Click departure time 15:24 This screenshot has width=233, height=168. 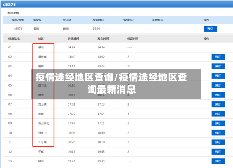(x=101, y=67)
